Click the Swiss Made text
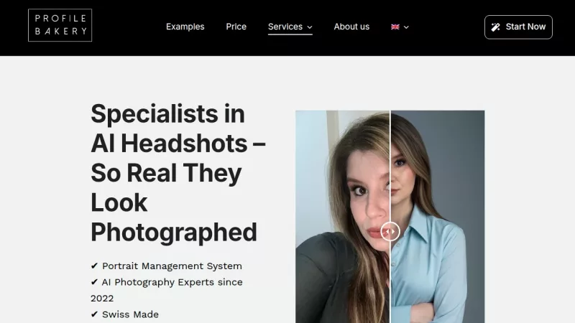575x323 pixels. tap(130, 314)
